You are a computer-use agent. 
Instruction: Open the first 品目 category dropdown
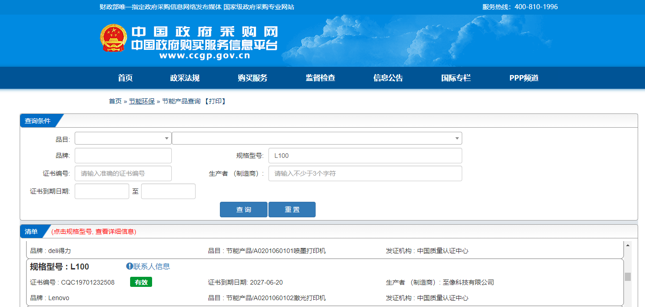123,138
